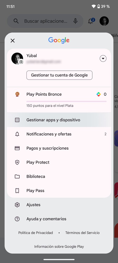Focus the Buscar aplicaciones search field

(45, 21)
